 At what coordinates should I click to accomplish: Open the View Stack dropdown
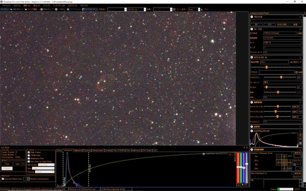tap(43, 169)
